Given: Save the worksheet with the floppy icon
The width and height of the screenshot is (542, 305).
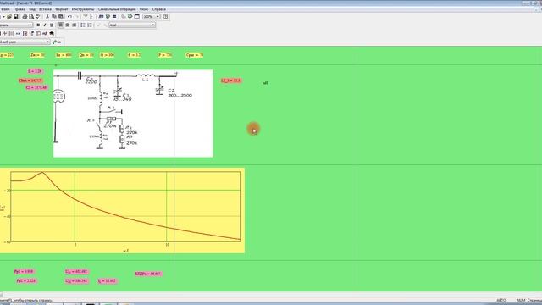Looking at the screenshot, I should point(16,17).
